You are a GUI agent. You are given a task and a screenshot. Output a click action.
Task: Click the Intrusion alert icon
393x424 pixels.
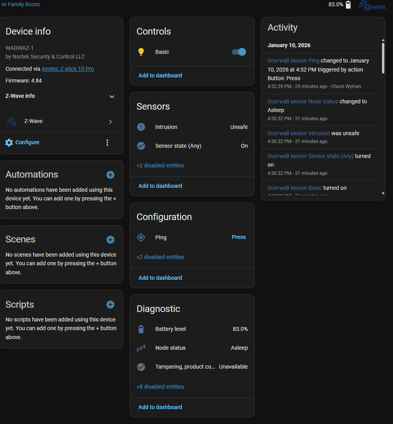(x=141, y=127)
